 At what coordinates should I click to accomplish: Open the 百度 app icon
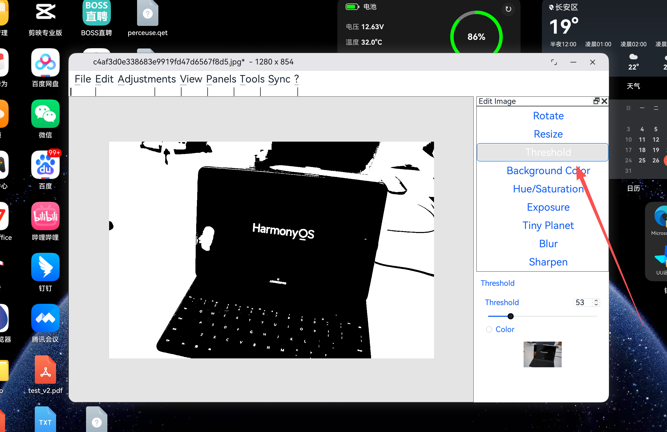(x=45, y=164)
